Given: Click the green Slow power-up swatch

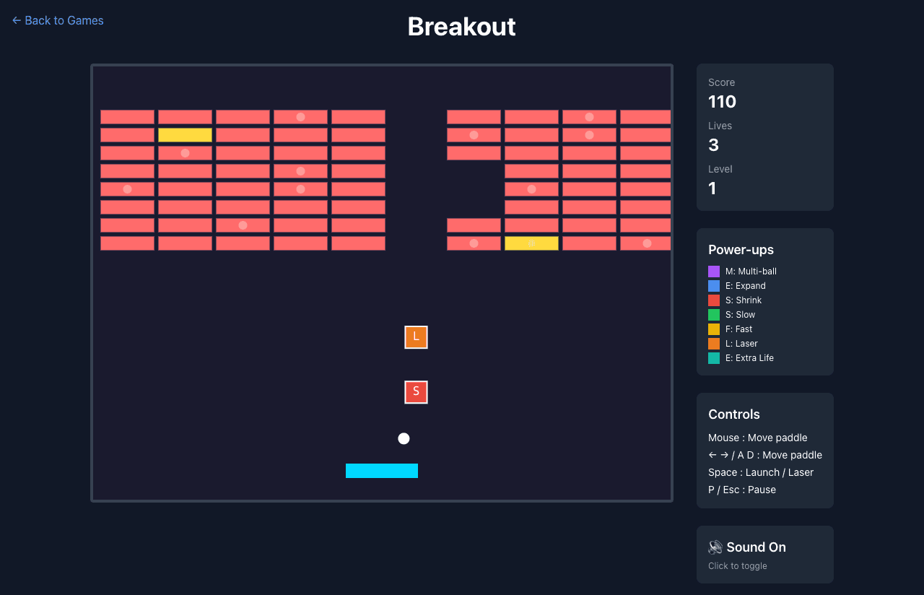Looking at the screenshot, I should (712, 314).
